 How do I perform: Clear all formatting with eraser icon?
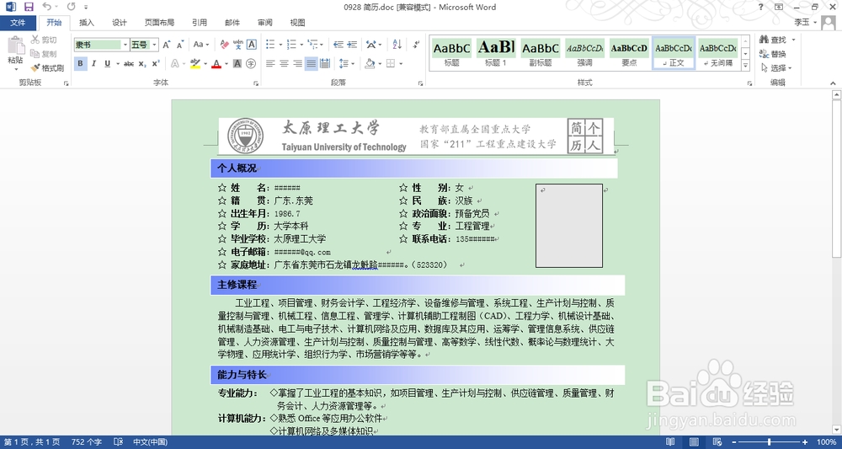pyautogui.click(x=225, y=45)
